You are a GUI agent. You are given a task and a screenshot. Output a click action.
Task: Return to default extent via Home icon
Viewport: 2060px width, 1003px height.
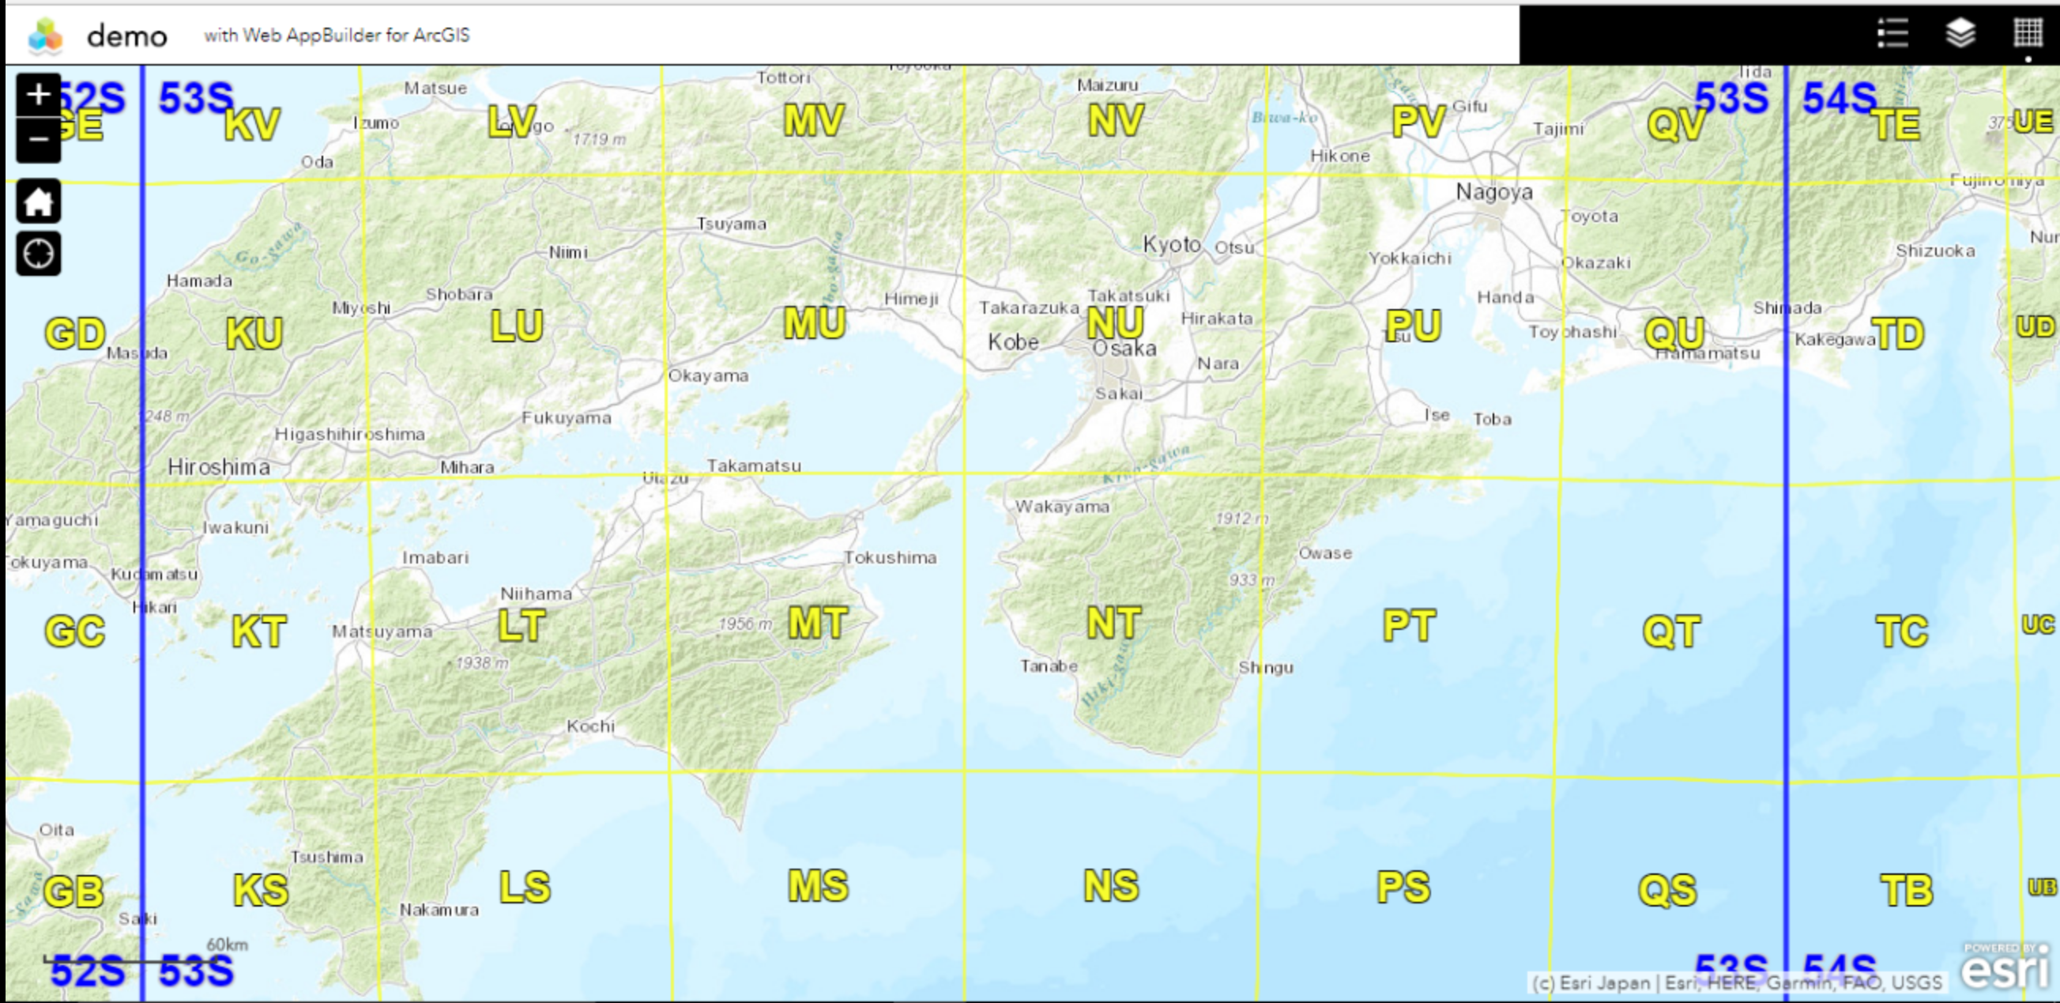pyautogui.click(x=39, y=201)
